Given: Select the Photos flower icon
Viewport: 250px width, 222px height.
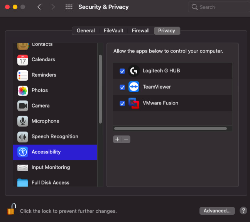Looking at the screenshot, I should coord(23,91).
